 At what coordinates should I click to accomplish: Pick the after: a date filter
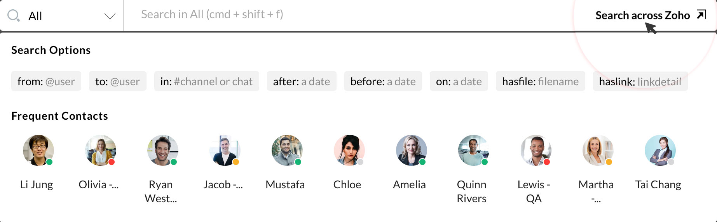[302, 81]
